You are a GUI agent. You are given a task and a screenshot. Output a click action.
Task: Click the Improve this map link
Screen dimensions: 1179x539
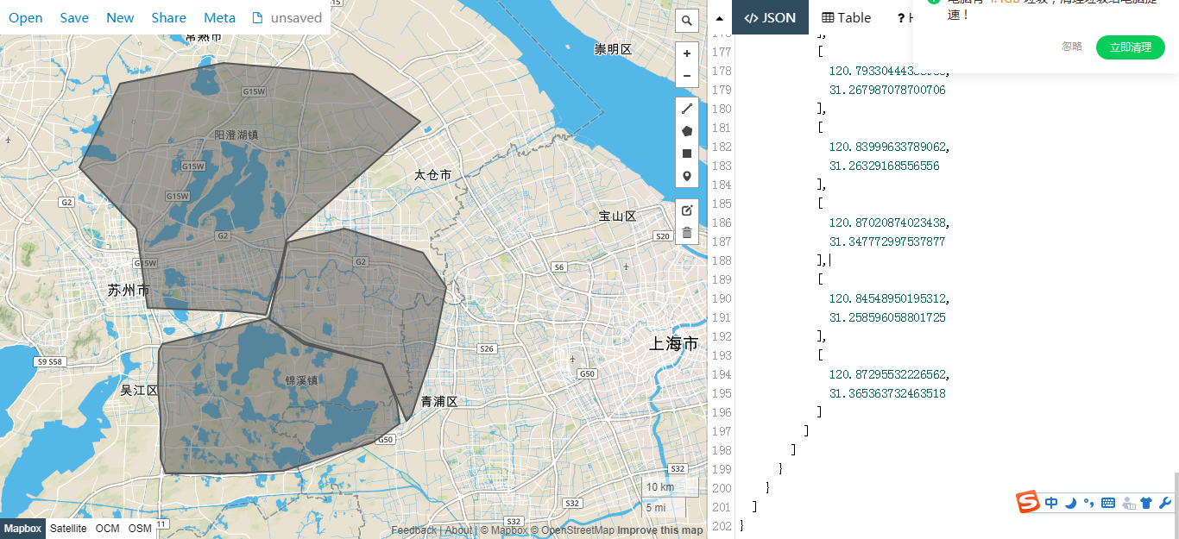click(660, 529)
